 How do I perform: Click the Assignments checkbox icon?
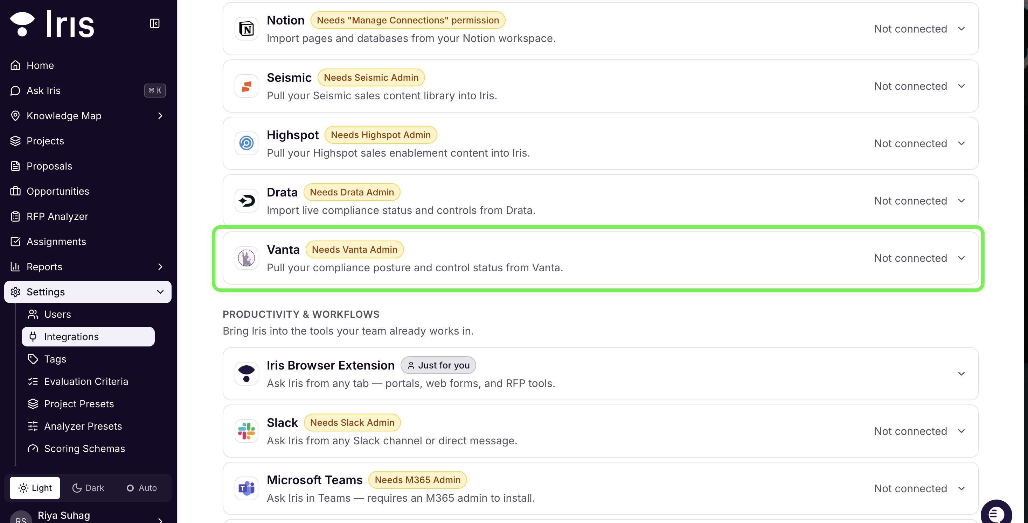pyautogui.click(x=15, y=241)
